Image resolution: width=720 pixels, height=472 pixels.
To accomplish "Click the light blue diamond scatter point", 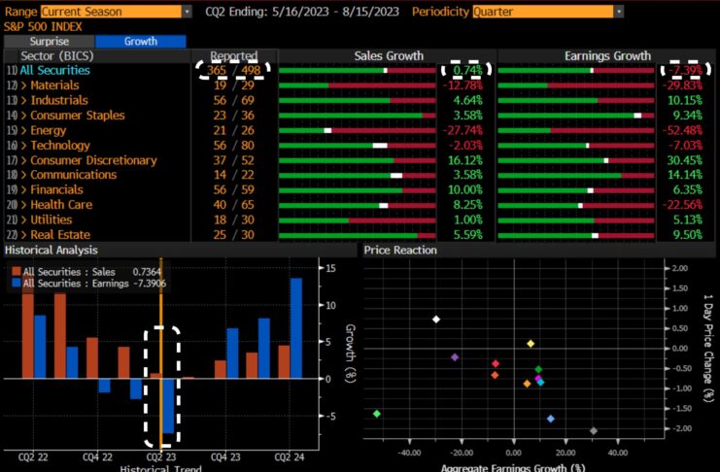I will tap(551, 419).
